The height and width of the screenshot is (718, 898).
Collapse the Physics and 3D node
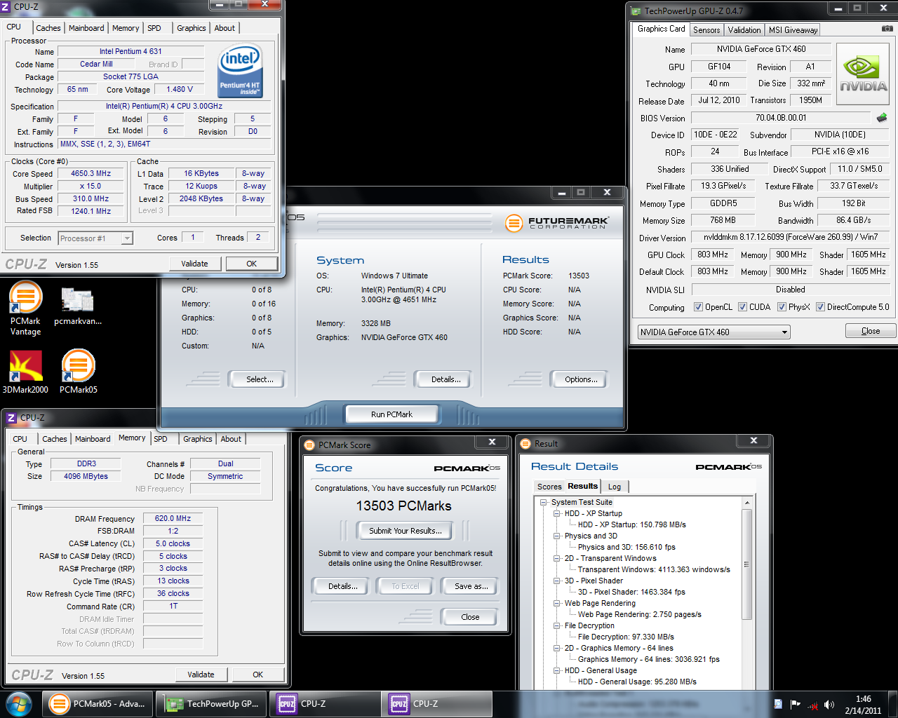(x=557, y=536)
